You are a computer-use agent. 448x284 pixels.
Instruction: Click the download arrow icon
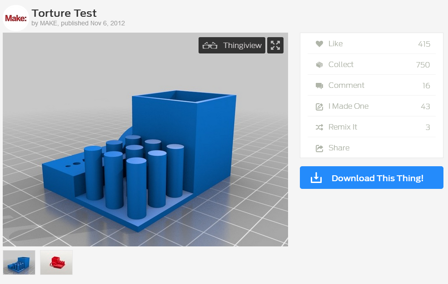(x=316, y=178)
